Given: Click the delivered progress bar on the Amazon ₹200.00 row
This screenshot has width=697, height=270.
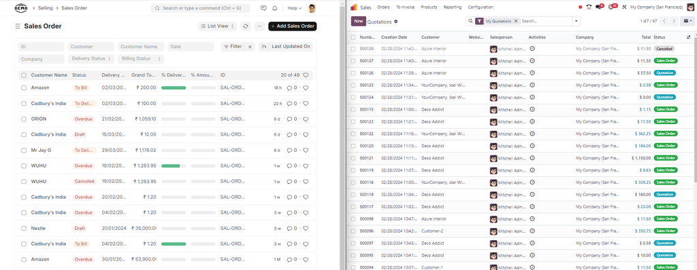Looking at the screenshot, I should (174, 88).
